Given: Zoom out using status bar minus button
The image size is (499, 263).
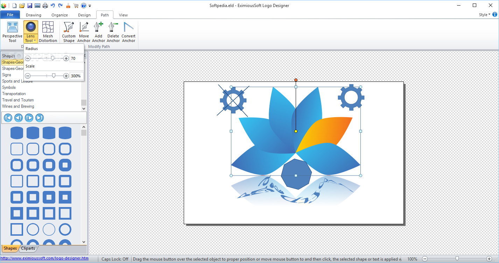Looking at the screenshot, I should tap(425, 259).
